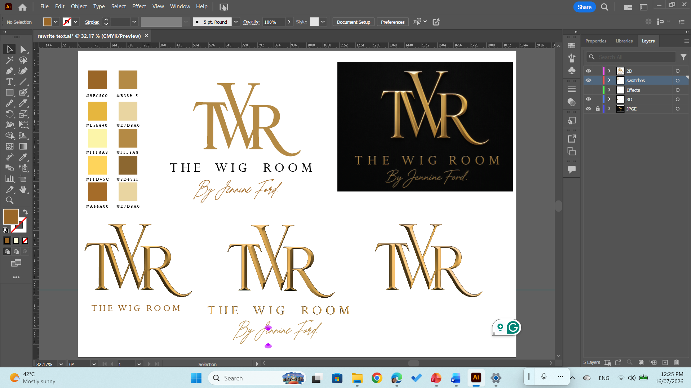The height and width of the screenshot is (388, 691).
Task: Open the File menu
Action: tap(44, 6)
